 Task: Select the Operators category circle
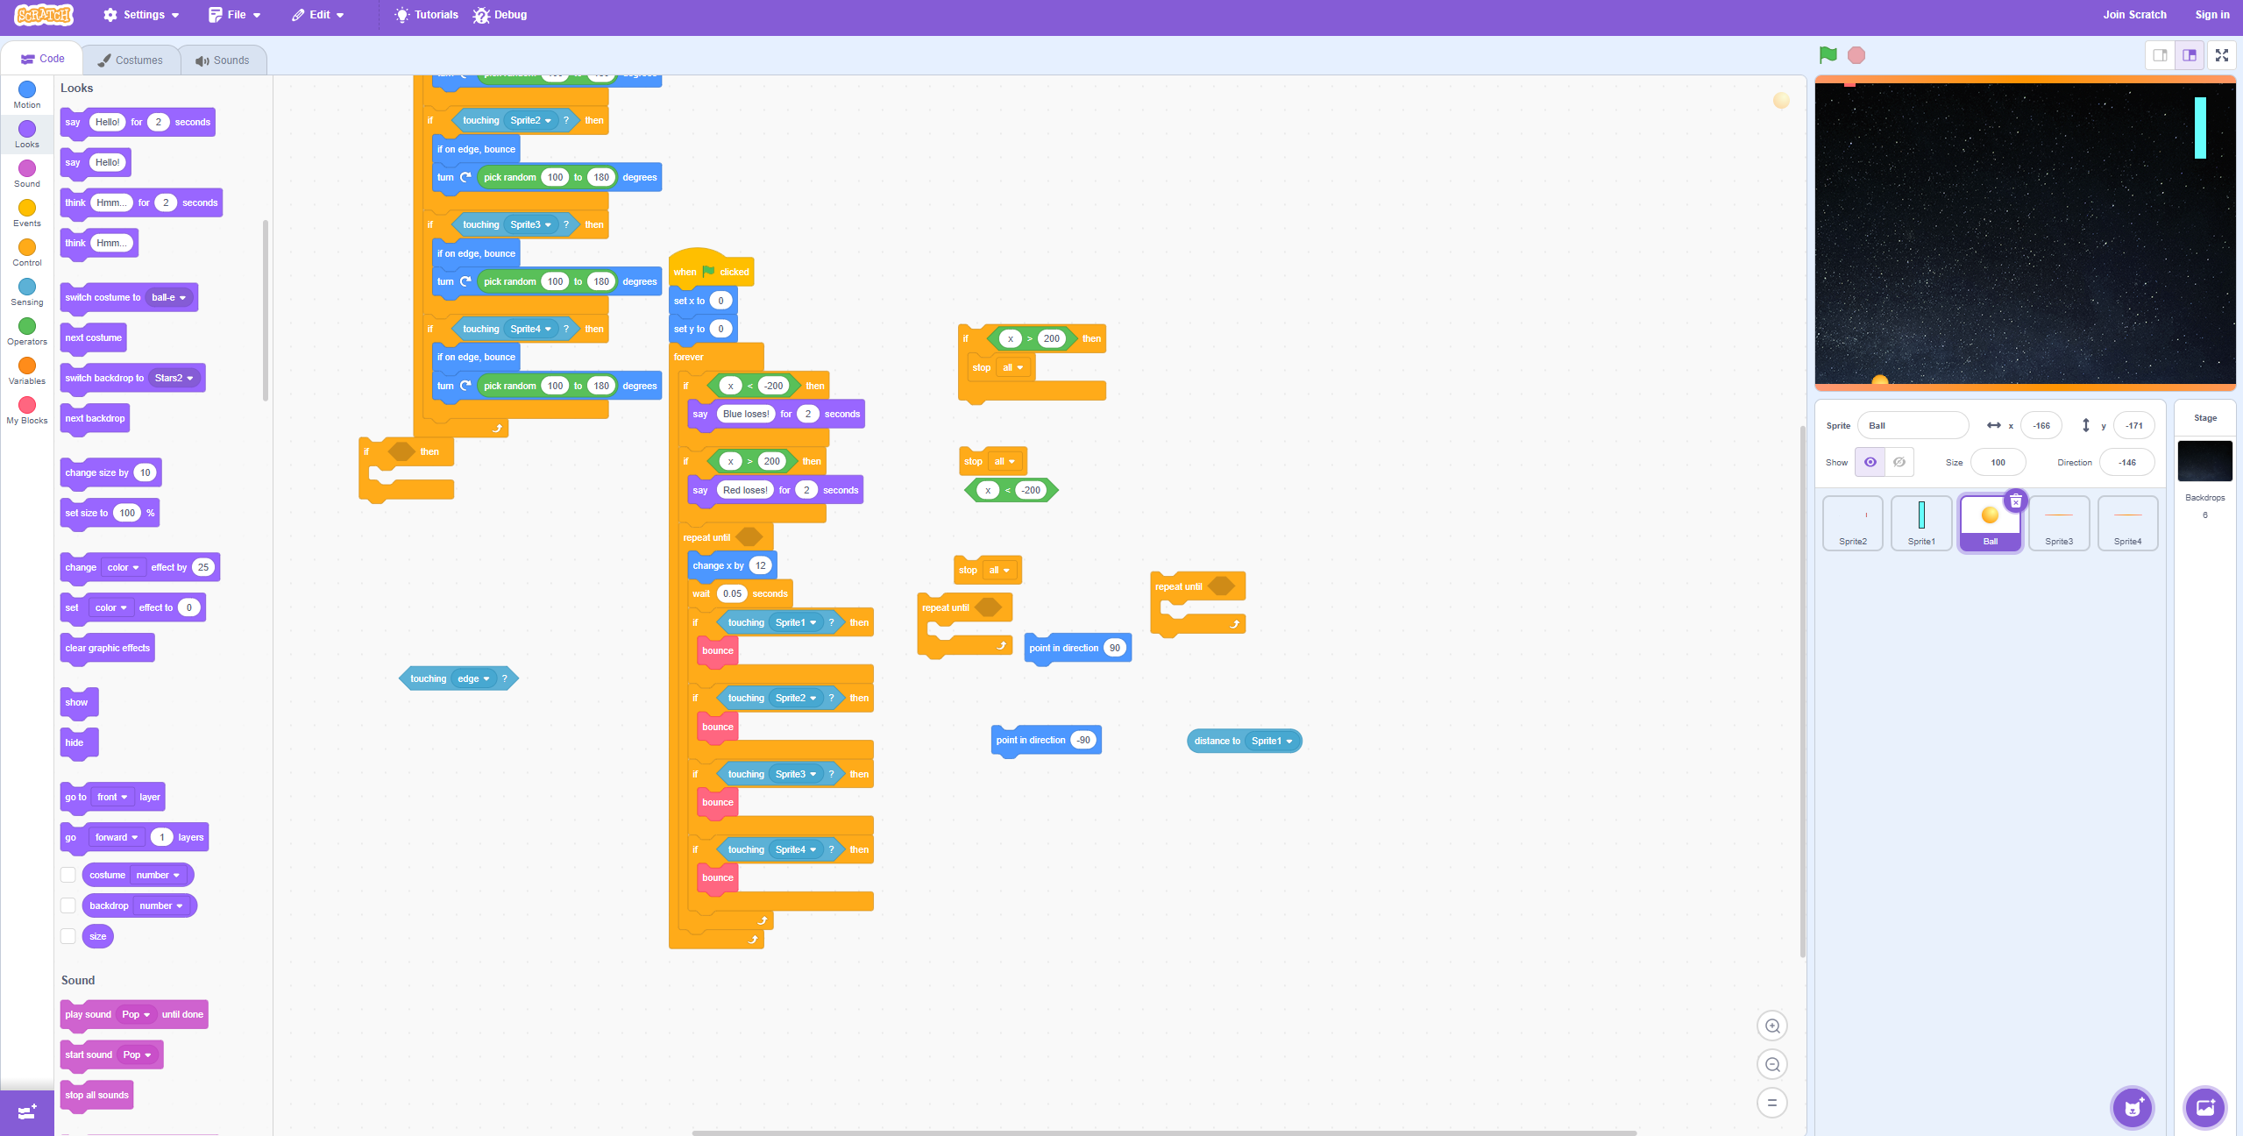27,327
